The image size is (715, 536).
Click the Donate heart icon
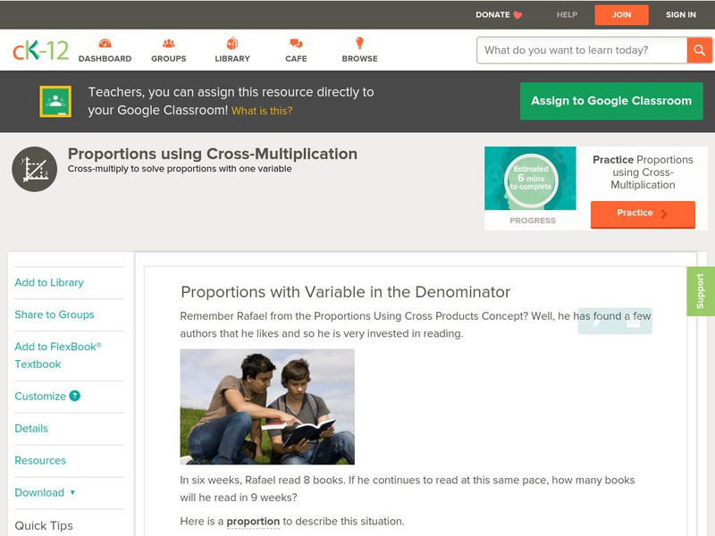pyautogui.click(x=517, y=15)
